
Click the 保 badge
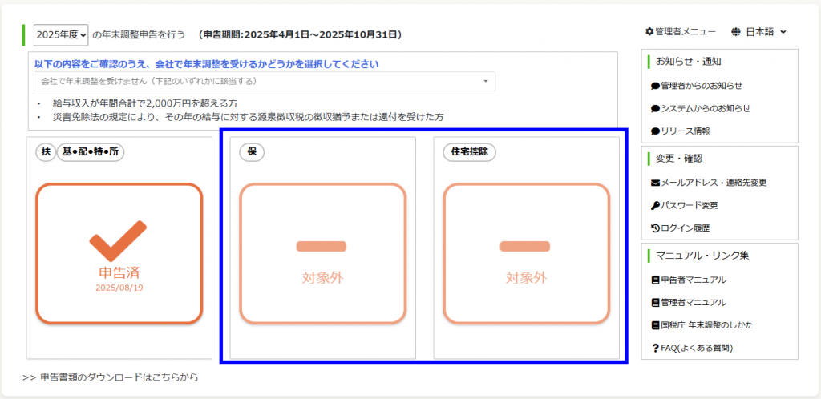click(x=252, y=152)
